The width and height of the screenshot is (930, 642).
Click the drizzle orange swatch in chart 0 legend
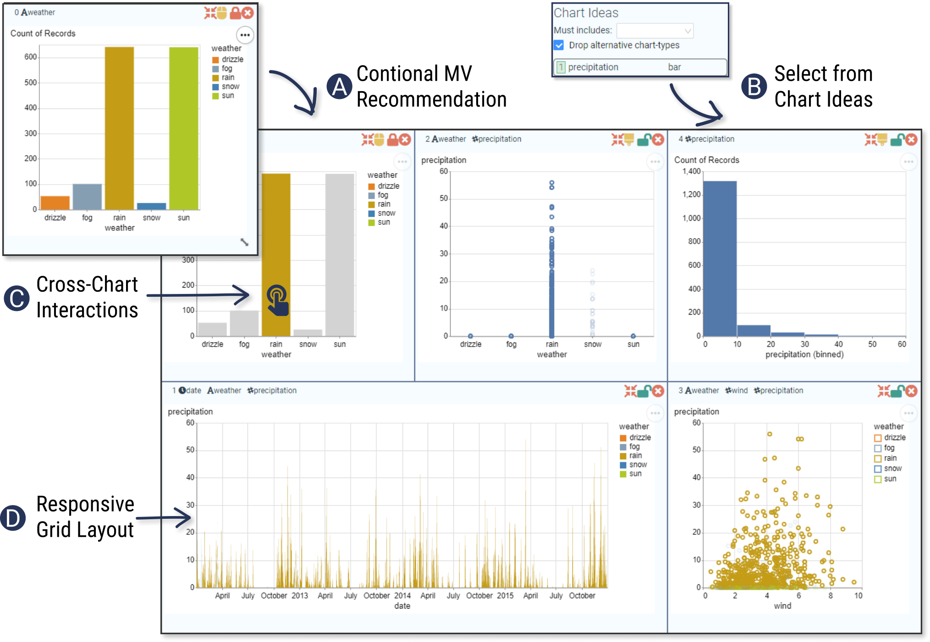pyautogui.click(x=215, y=60)
